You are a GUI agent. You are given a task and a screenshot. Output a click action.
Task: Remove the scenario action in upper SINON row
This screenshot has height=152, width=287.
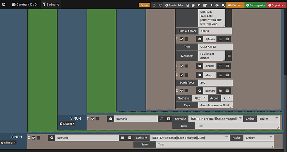coord(111,119)
